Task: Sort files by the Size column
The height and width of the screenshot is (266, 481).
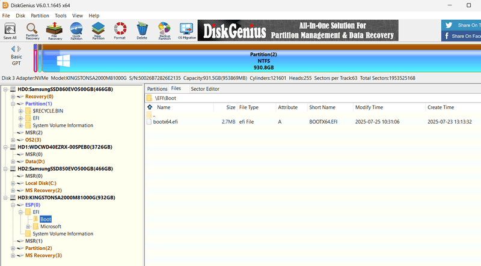Action: [231, 107]
